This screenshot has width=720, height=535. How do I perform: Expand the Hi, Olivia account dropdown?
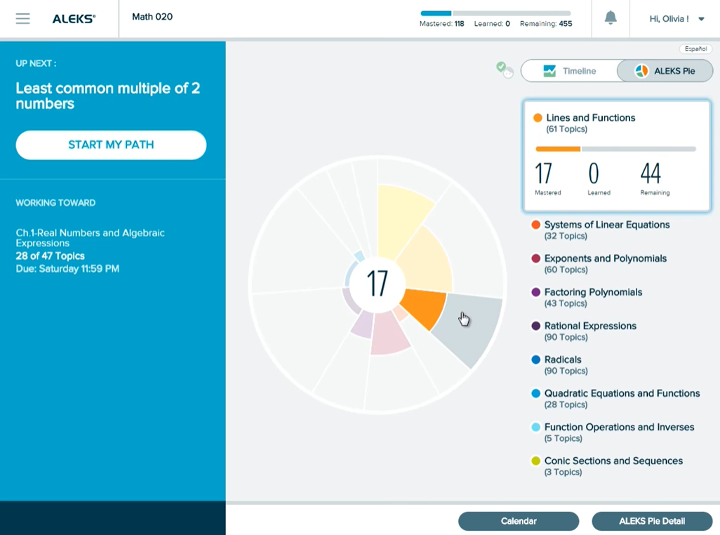[676, 19]
